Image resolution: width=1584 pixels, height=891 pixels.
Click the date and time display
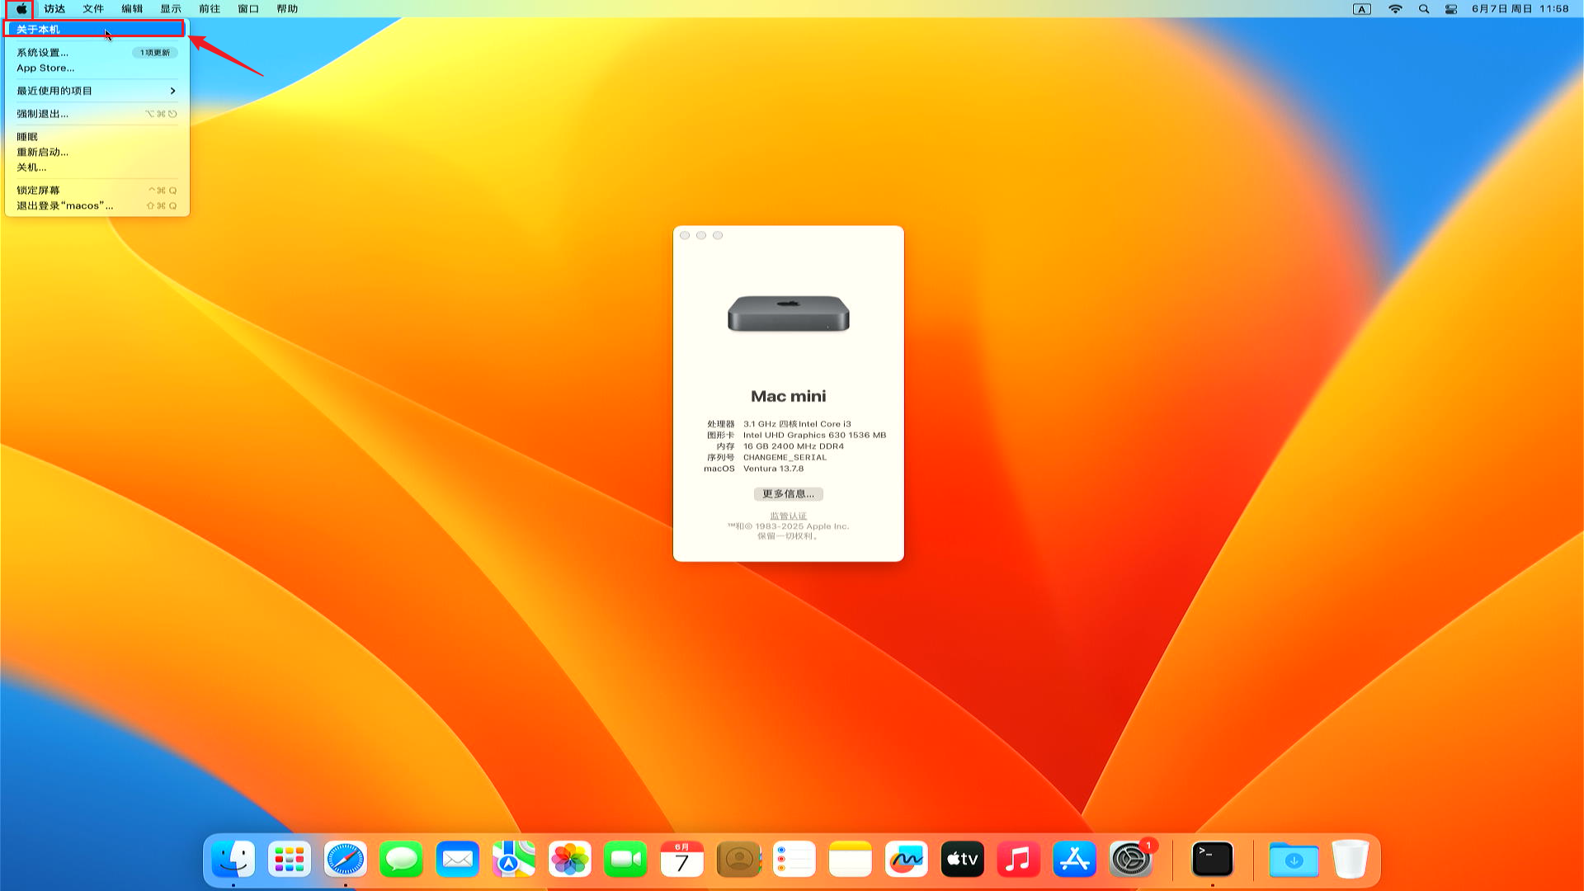tap(1520, 9)
